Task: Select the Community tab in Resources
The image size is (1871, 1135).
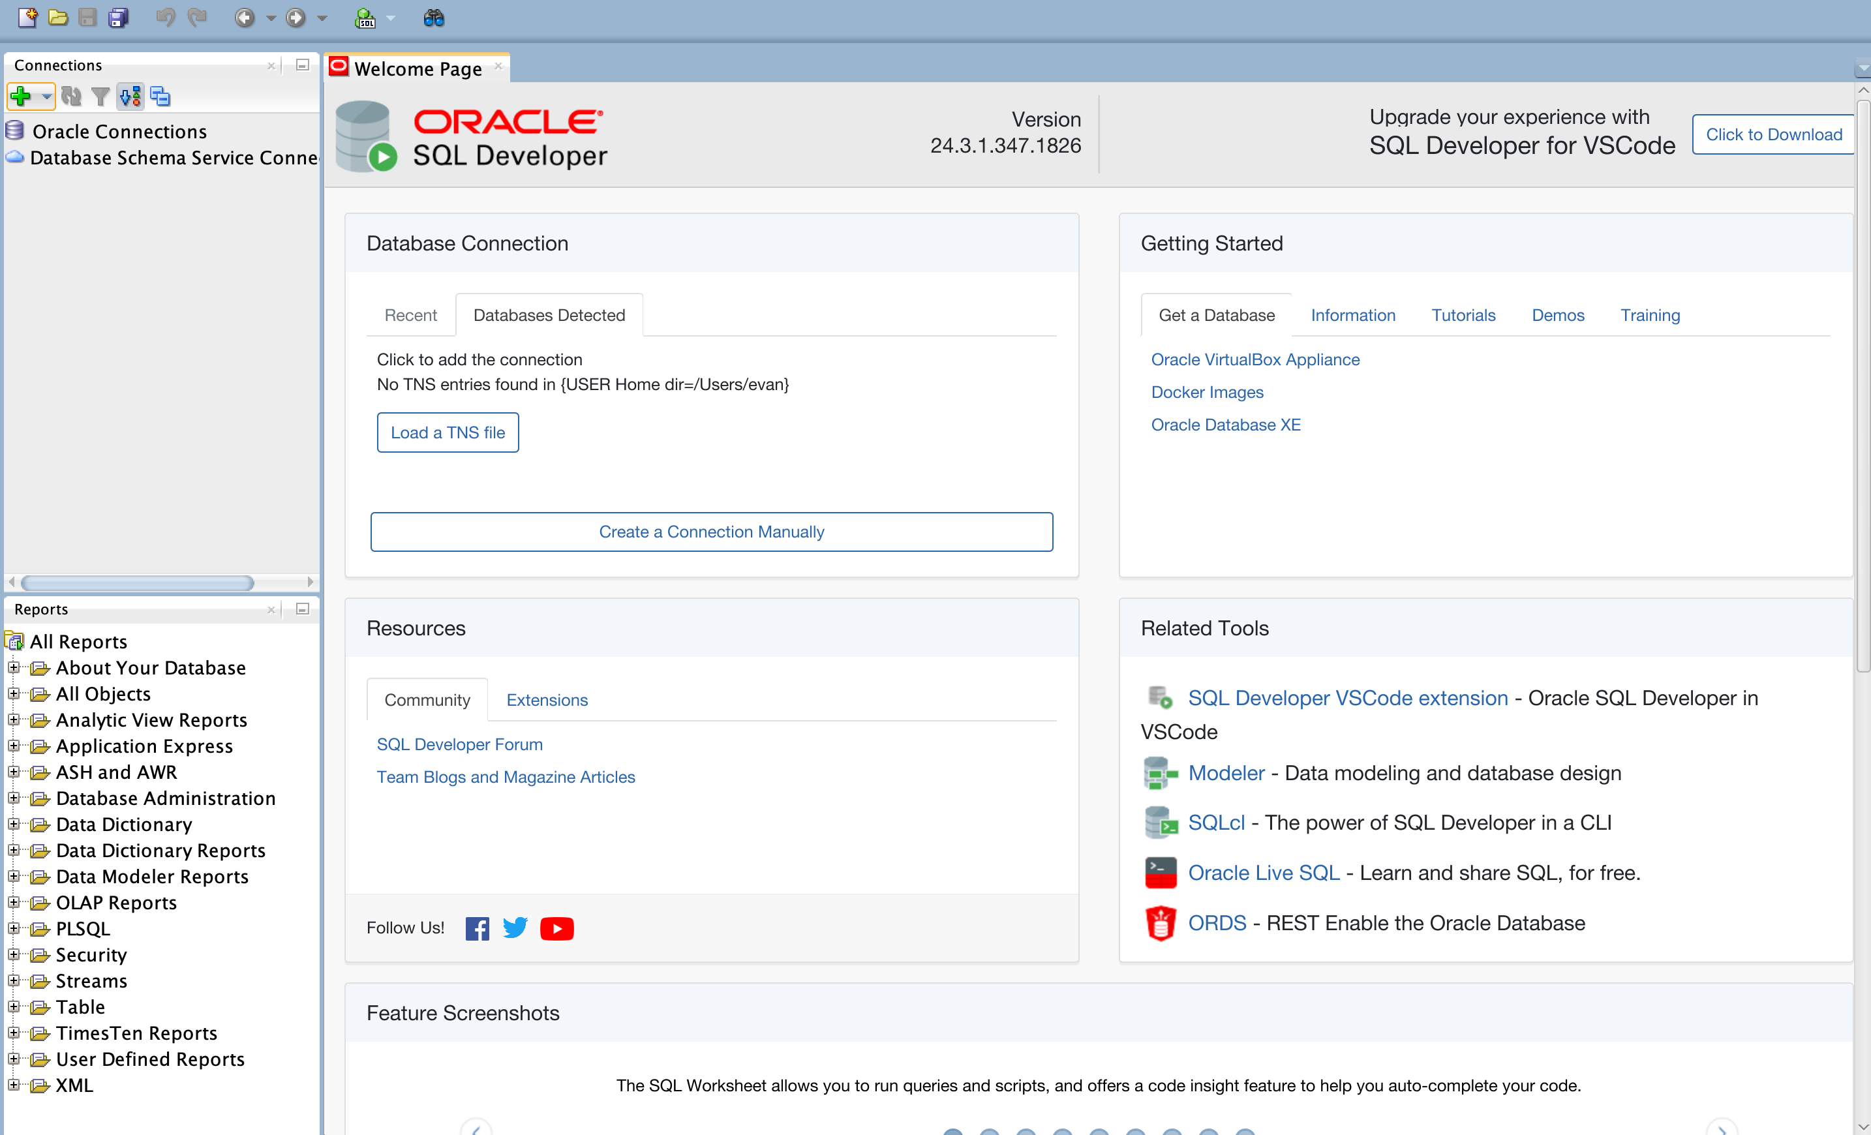Action: [x=427, y=700]
